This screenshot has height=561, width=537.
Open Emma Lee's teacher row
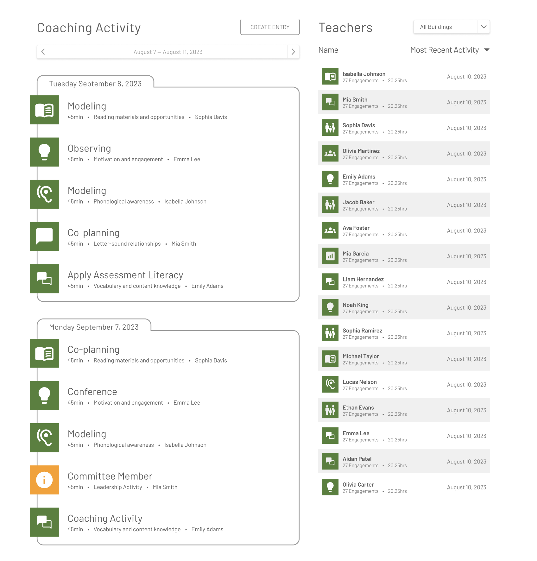point(404,436)
